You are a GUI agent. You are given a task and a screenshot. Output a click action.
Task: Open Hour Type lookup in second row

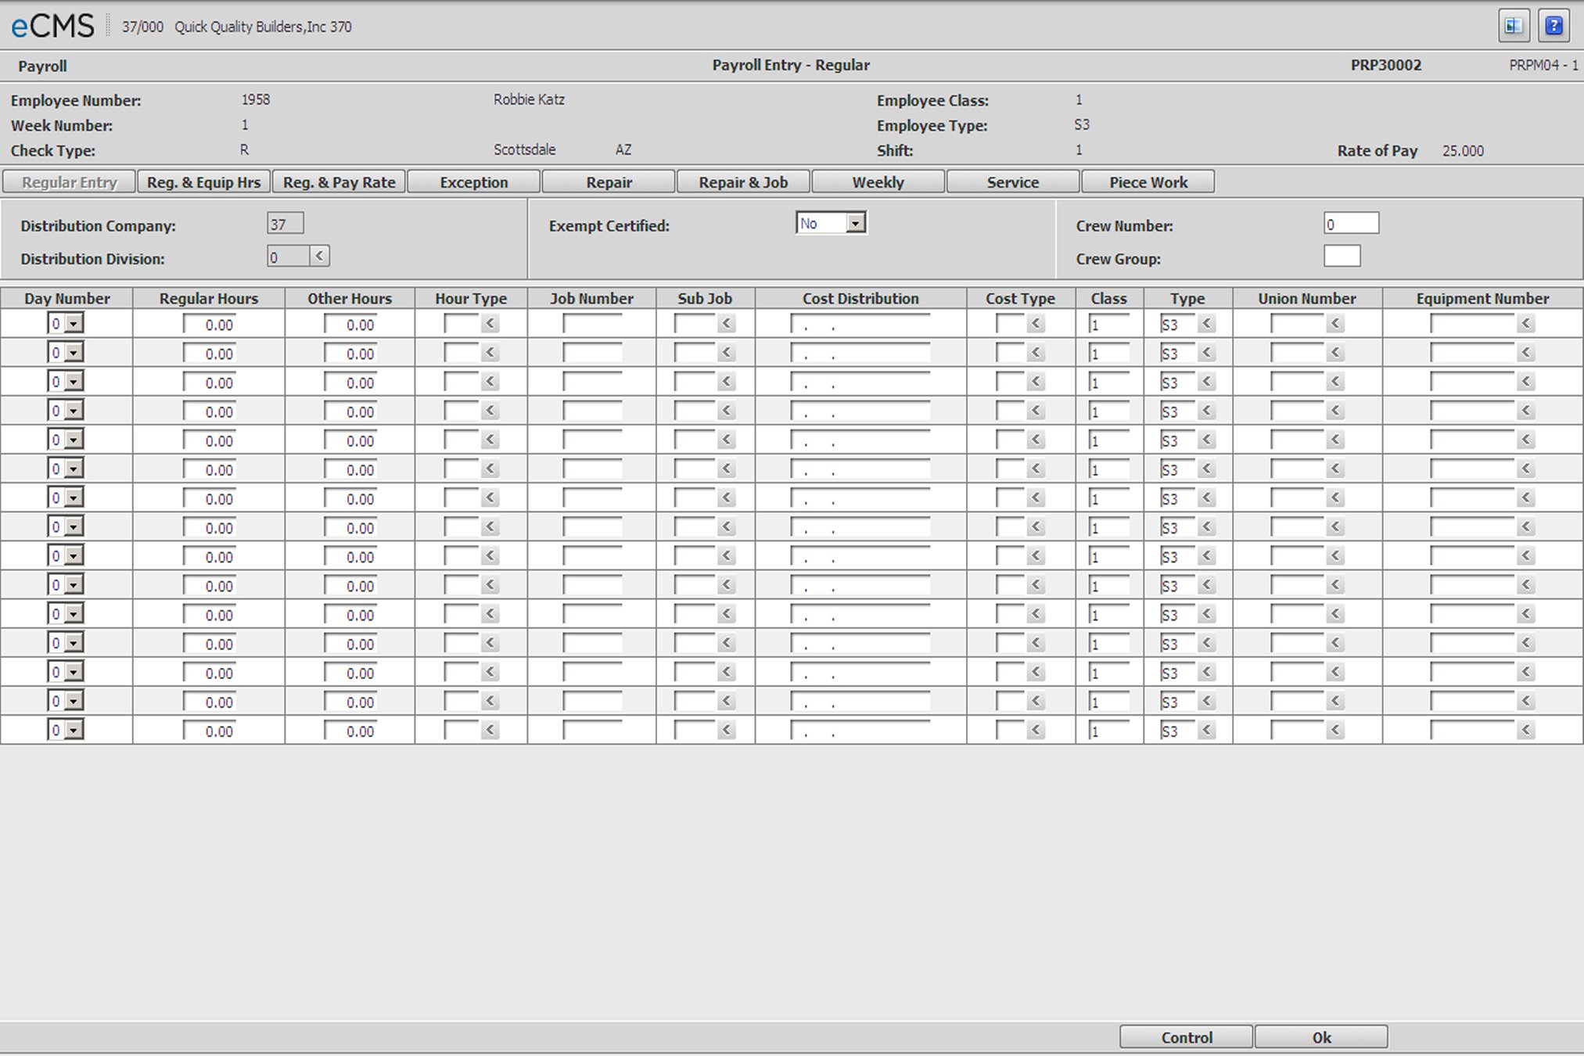click(x=490, y=353)
